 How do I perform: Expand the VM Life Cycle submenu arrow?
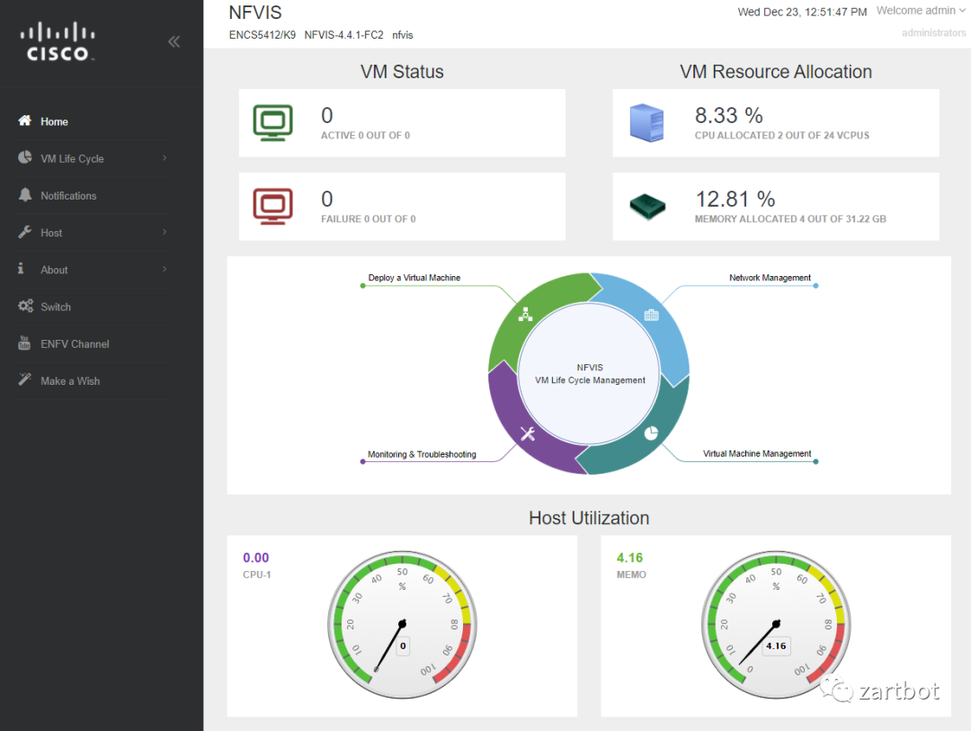coord(165,158)
